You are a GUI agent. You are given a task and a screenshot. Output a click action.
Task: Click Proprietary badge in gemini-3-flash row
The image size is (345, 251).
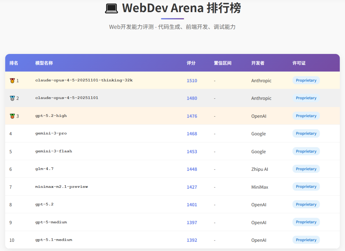306,151
